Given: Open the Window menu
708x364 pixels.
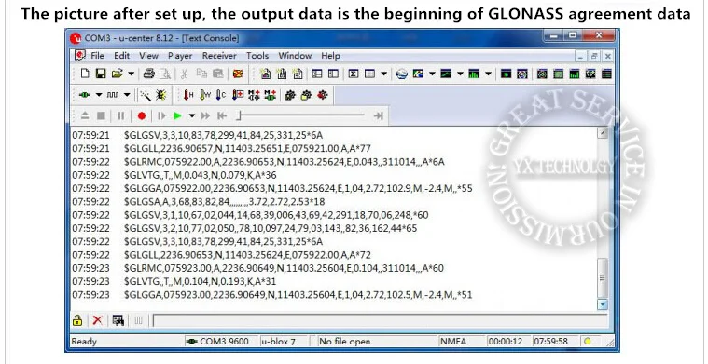Looking at the screenshot, I should (295, 56).
